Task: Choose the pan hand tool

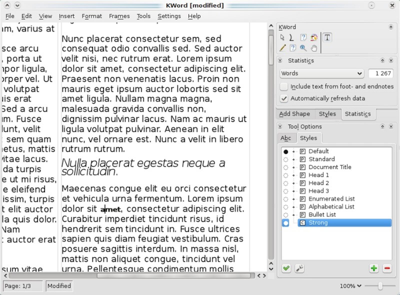Action: (x=314, y=48)
